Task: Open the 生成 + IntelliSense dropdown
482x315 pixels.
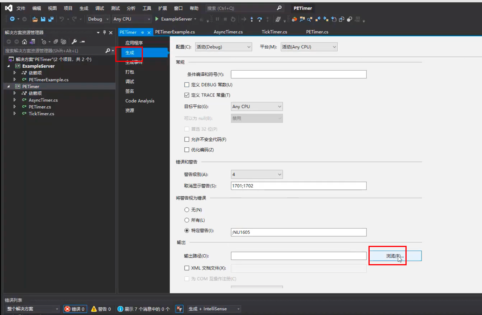Action: 214,309
